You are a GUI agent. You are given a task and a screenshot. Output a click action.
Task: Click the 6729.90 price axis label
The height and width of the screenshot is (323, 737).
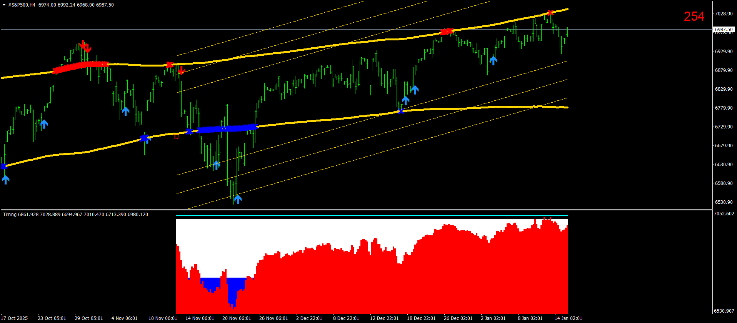point(724,127)
